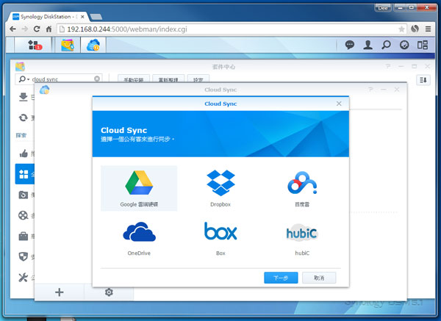Choose the Dropbox cloud service
The height and width of the screenshot is (321, 441).
click(220, 187)
